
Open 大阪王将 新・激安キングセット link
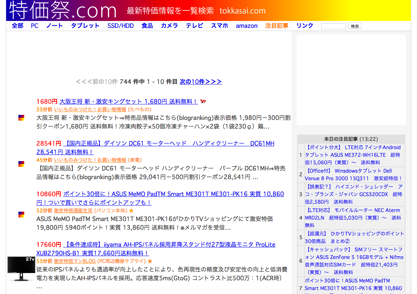click(x=129, y=101)
